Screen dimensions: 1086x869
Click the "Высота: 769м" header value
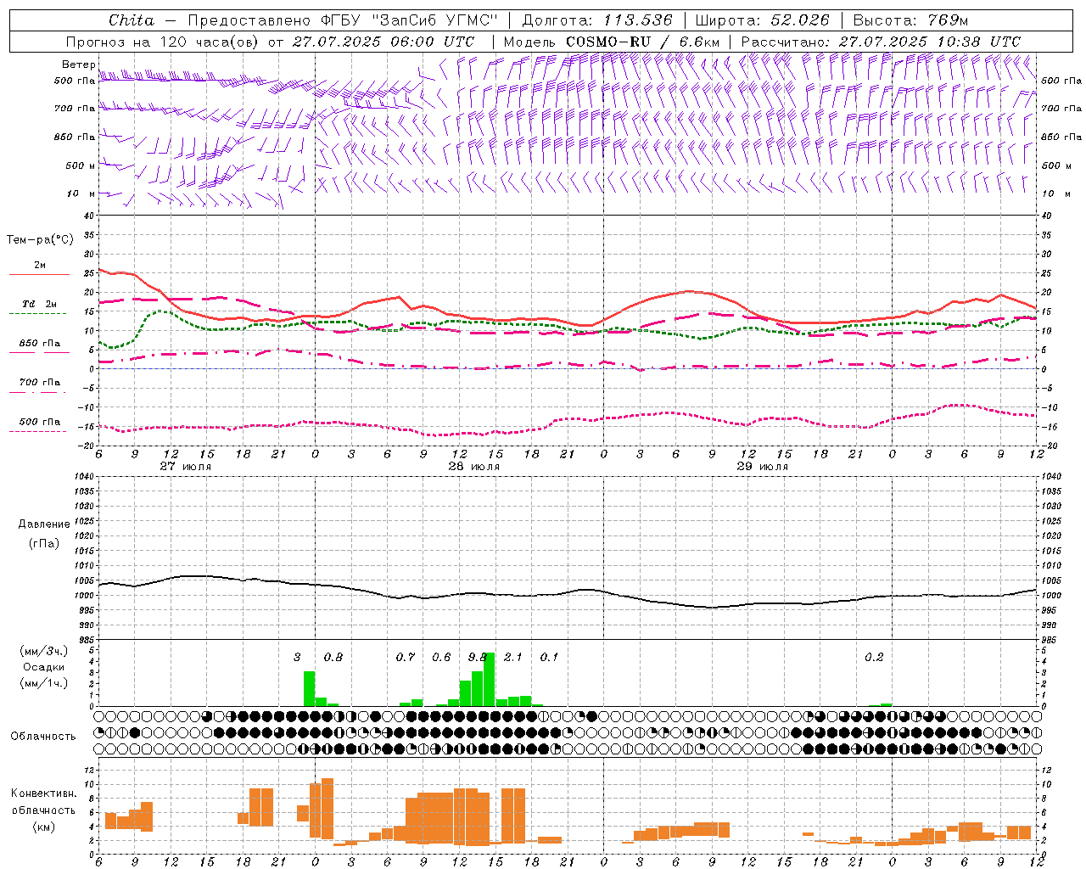click(910, 20)
